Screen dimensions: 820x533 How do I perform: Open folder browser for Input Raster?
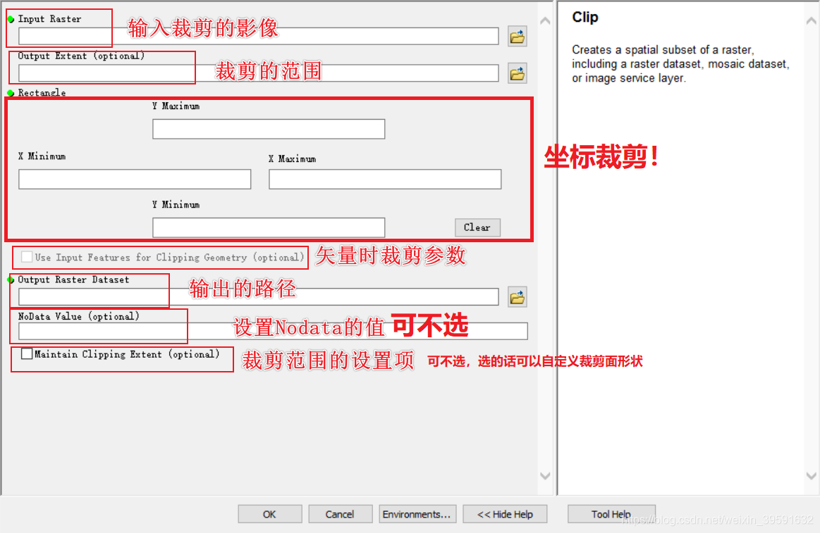tap(518, 37)
